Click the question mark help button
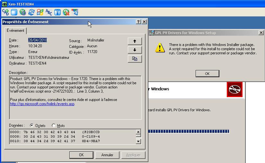Viewport: 265px width, 163px height. pyautogui.click(x=138, y=22)
